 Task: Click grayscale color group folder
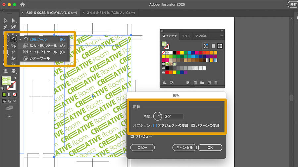[163, 68]
